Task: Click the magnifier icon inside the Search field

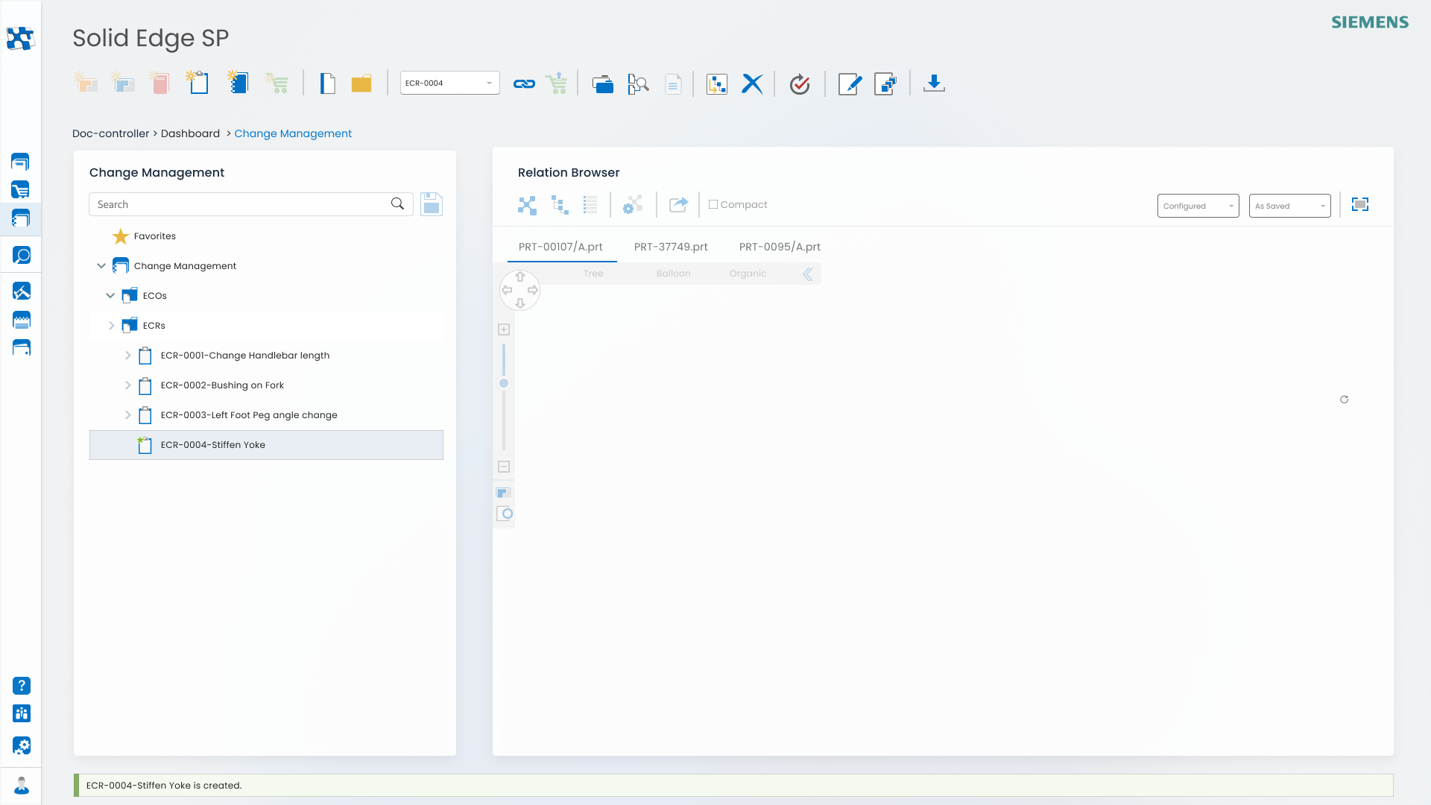Action: (x=397, y=203)
